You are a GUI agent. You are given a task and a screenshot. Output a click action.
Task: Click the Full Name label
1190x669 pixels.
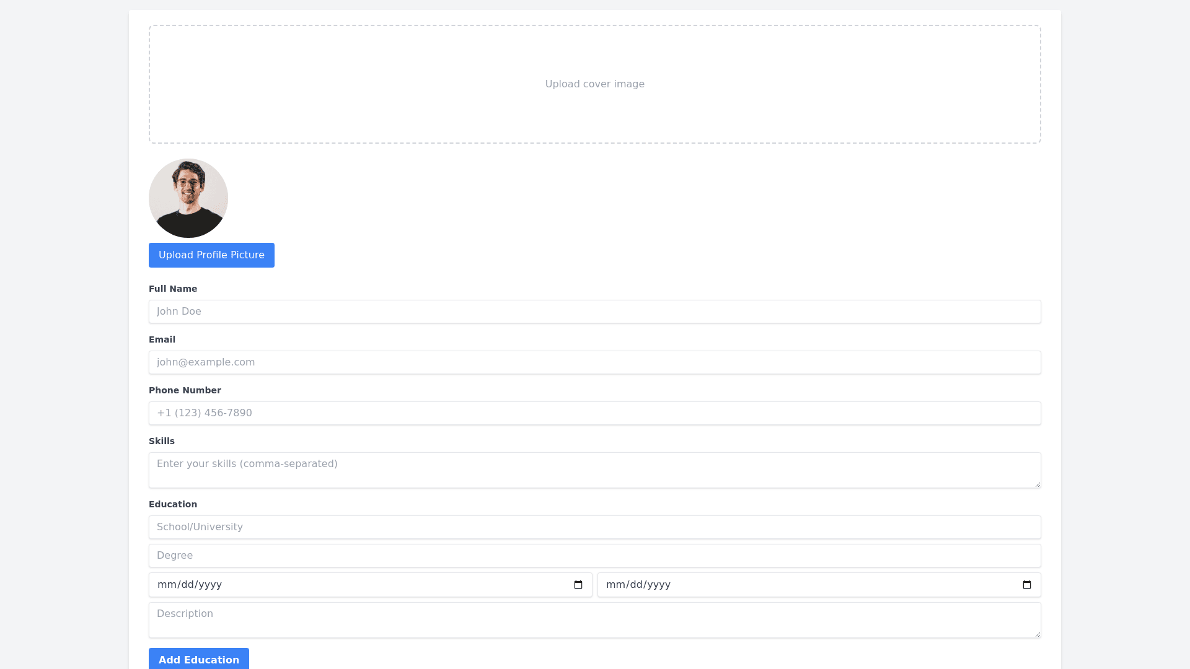pyautogui.click(x=173, y=289)
